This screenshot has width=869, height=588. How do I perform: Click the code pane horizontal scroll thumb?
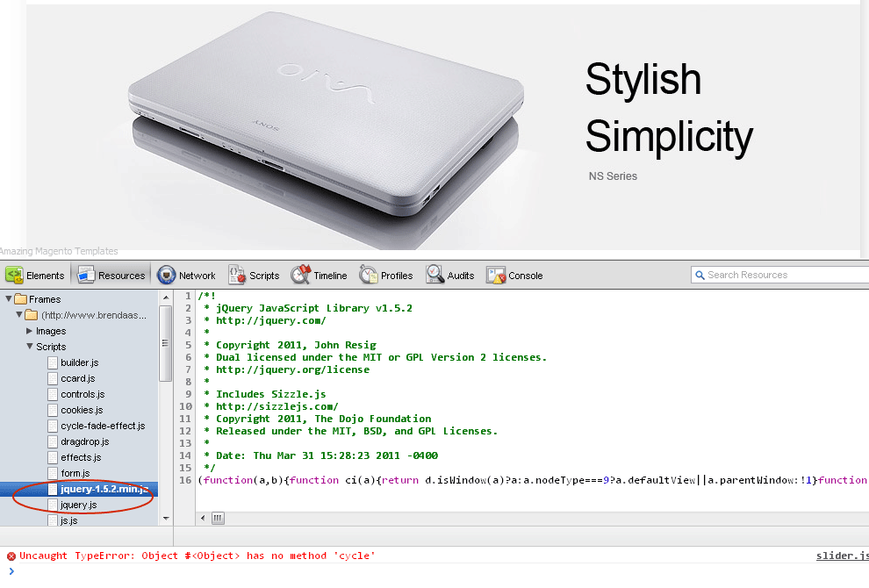click(218, 518)
